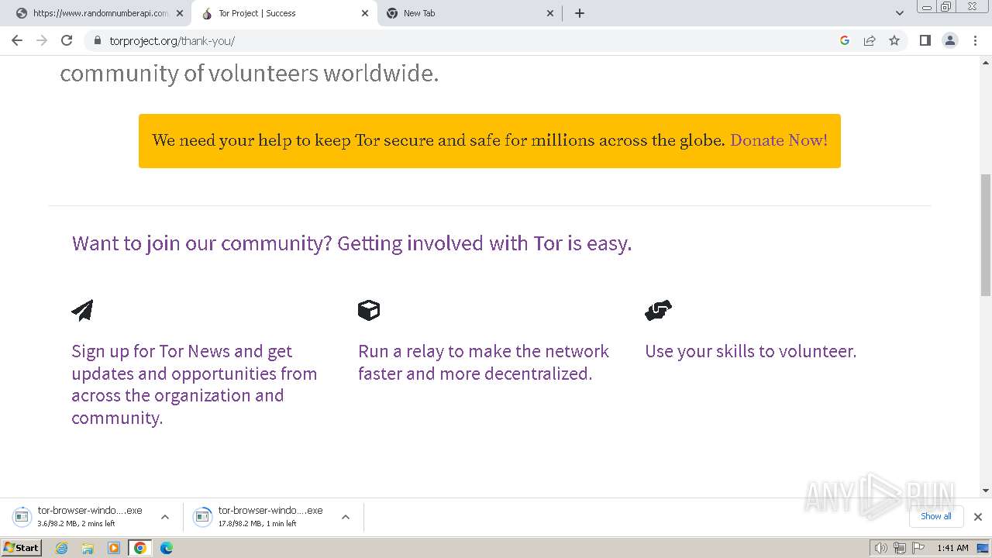Launch Windows Media Player from the taskbar

[114, 548]
